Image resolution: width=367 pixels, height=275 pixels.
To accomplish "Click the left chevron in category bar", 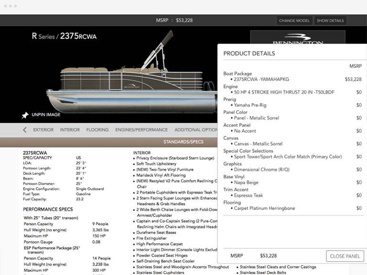I will tap(25, 130).
